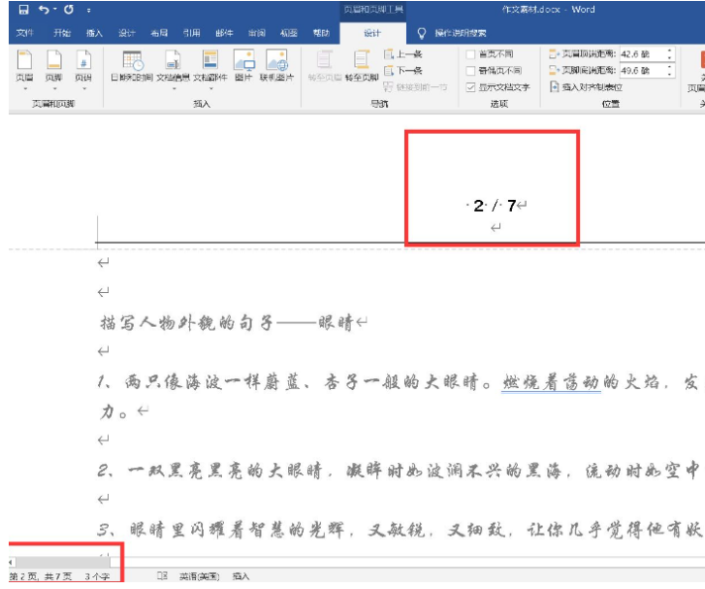The height and width of the screenshot is (589, 705).
Task: Click the horizontal scrollbar left arrow
Action: (11, 562)
